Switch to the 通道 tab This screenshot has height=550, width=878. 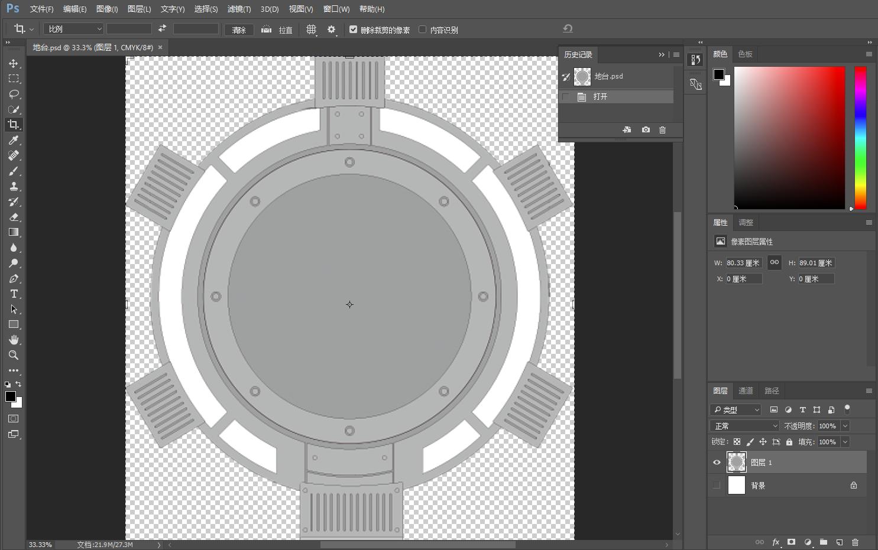tap(746, 390)
